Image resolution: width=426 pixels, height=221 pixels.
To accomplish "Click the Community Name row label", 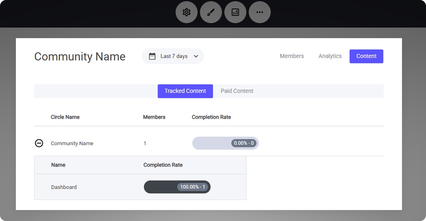I will click(x=72, y=144).
